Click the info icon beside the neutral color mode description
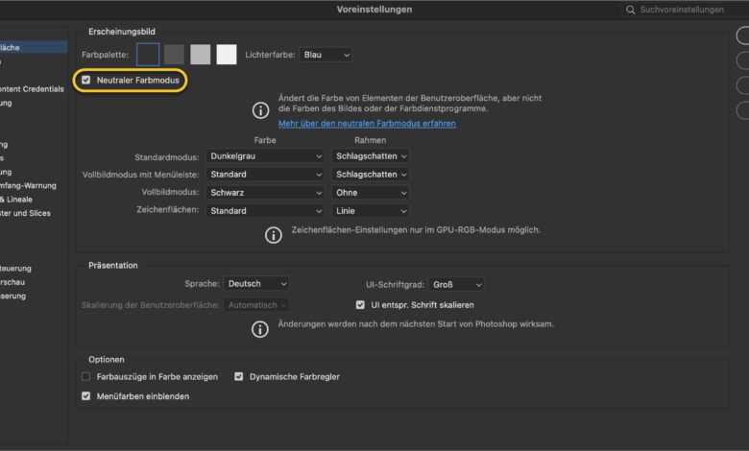749x451 pixels. coord(259,112)
